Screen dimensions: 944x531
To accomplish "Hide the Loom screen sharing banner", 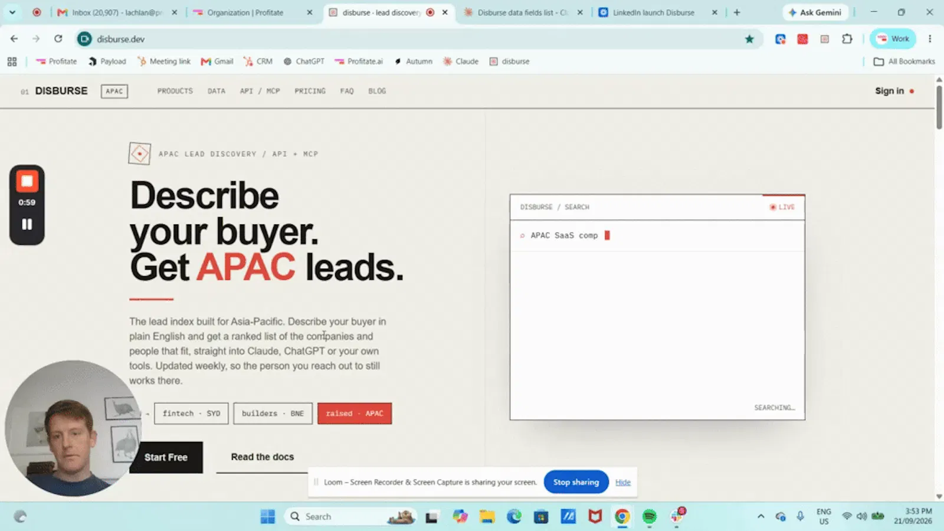I will tap(623, 482).
